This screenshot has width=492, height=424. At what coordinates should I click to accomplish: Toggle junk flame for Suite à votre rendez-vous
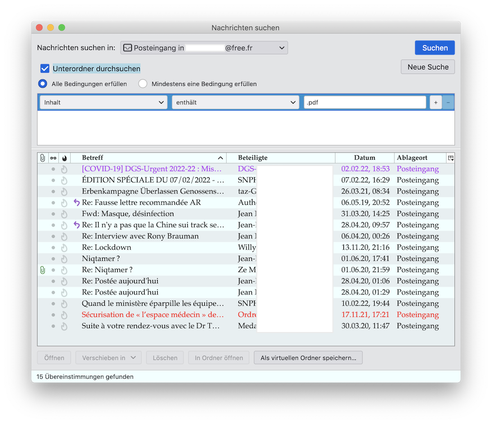coord(64,326)
